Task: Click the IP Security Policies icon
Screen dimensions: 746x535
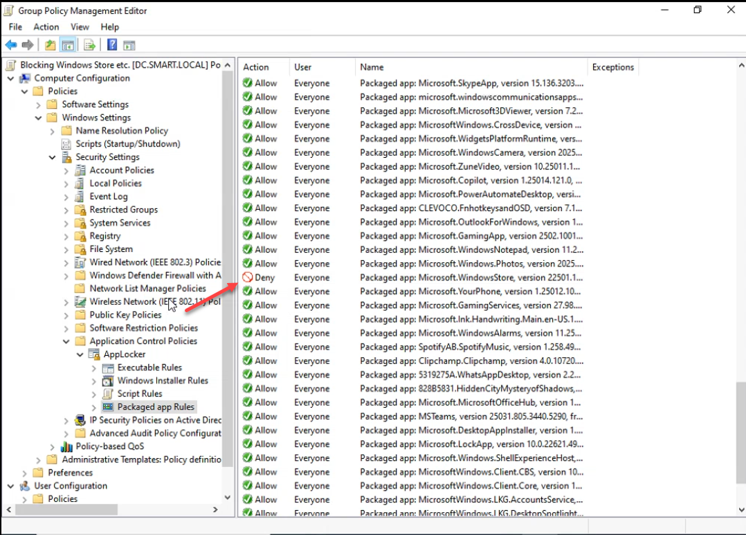Action: coord(80,420)
